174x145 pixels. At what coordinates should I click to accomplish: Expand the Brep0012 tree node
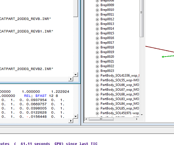97,19
